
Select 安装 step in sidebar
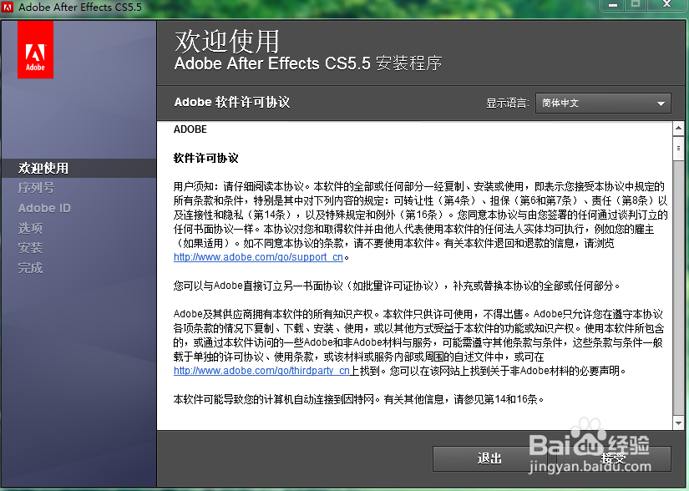(30, 248)
